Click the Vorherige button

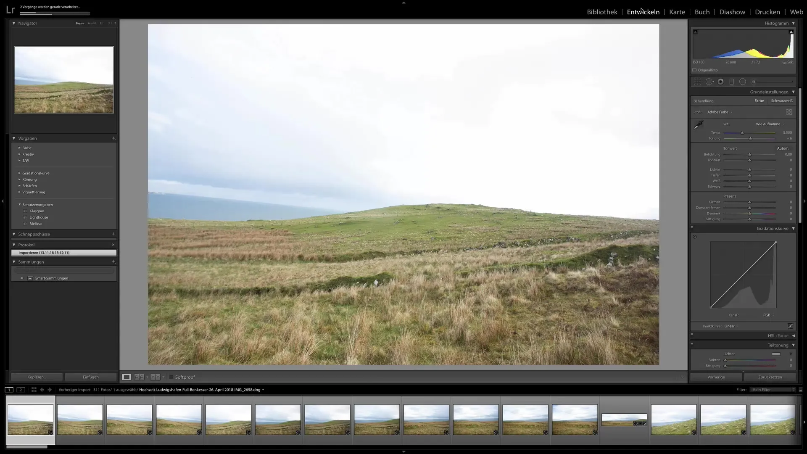point(716,377)
